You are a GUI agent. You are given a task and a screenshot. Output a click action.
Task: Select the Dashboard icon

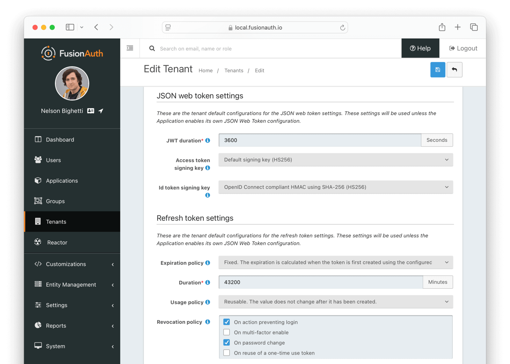(38, 139)
